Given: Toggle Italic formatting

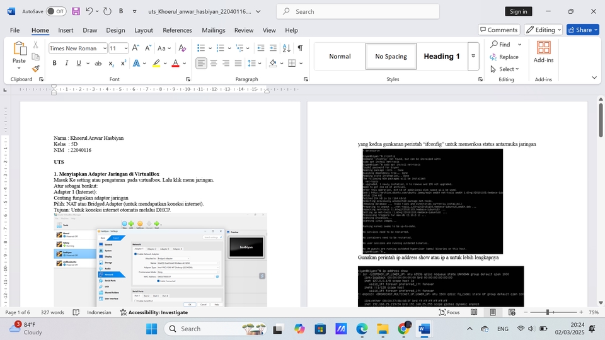Looking at the screenshot, I should tap(66, 63).
